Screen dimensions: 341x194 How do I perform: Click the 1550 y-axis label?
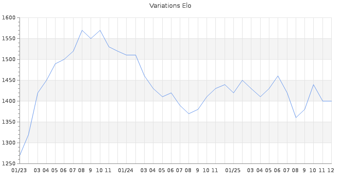[x=9, y=39]
